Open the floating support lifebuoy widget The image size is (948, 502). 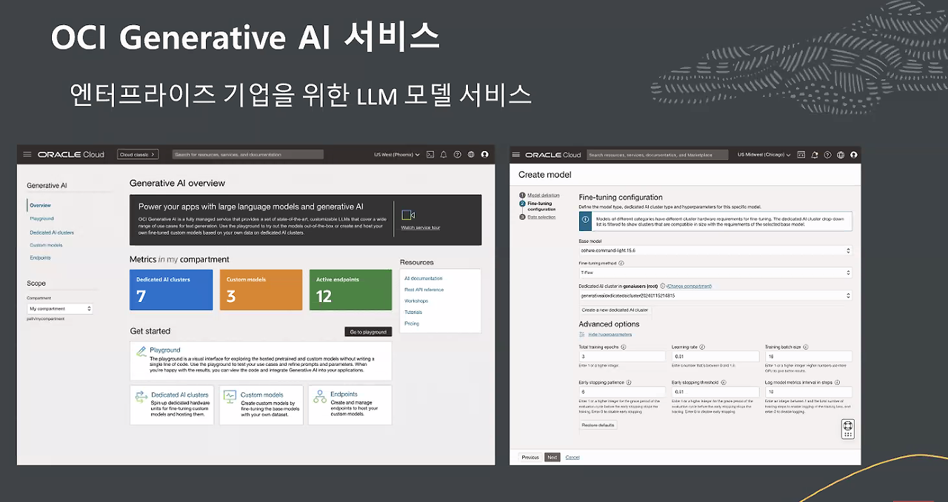pyautogui.click(x=848, y=429)
